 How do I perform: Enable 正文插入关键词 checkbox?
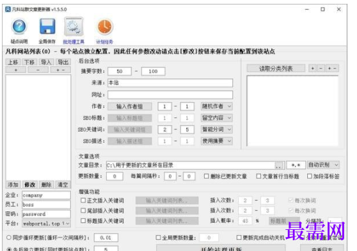point(83,200)
